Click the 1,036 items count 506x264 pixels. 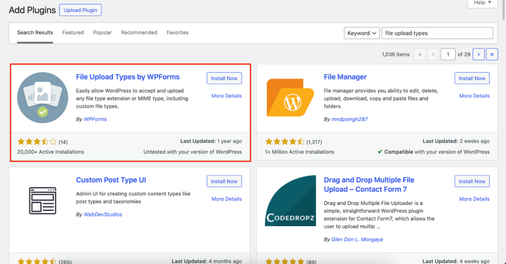pos(396,54)
